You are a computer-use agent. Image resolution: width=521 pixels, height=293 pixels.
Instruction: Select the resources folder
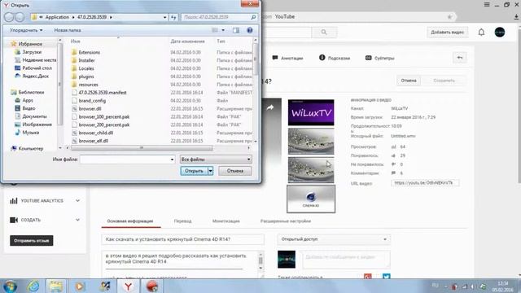88,85
